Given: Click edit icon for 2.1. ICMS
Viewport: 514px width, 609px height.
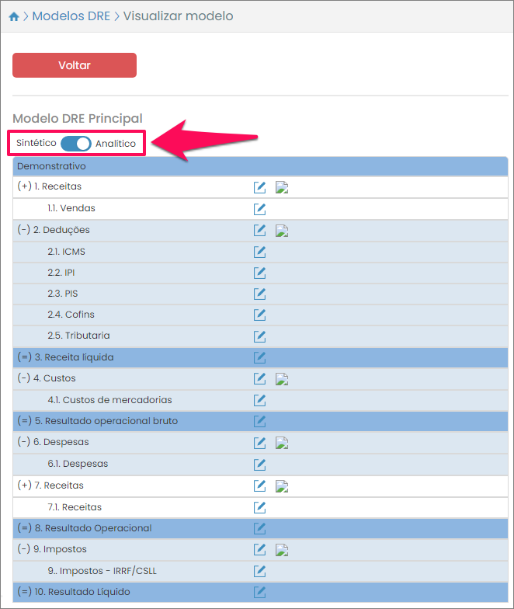Looking at the screenshot, I should (x=260, y=252).
